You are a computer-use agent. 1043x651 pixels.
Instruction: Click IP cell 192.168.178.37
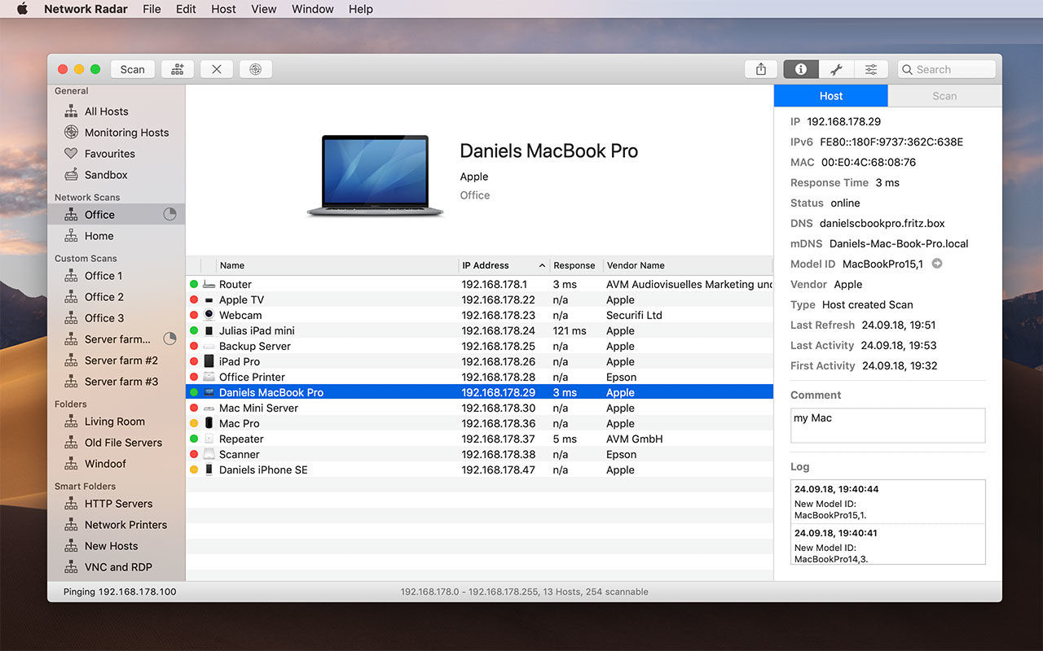pos(499,439)
